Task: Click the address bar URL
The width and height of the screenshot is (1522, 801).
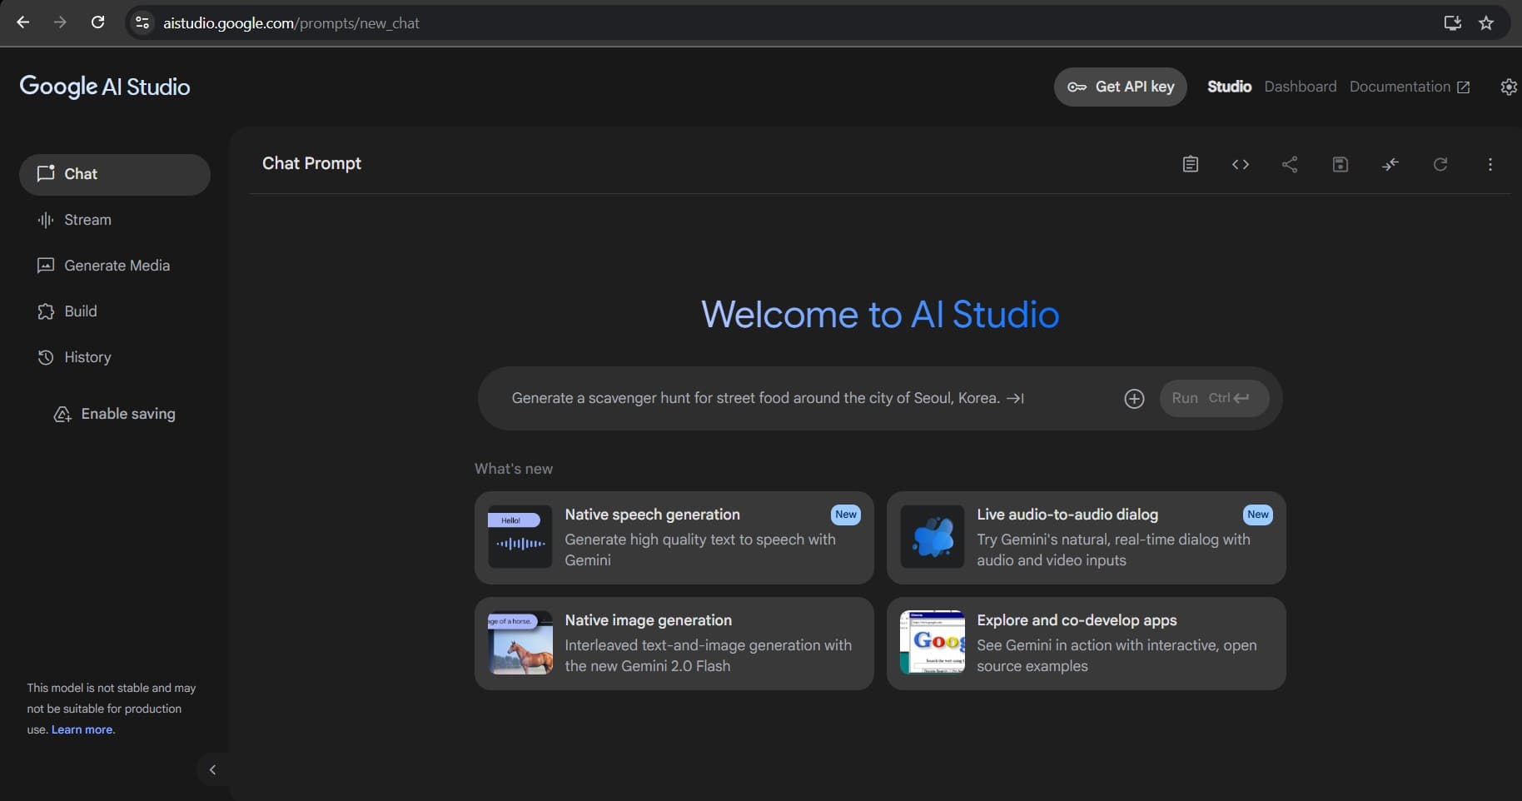Action: [291, 23]
